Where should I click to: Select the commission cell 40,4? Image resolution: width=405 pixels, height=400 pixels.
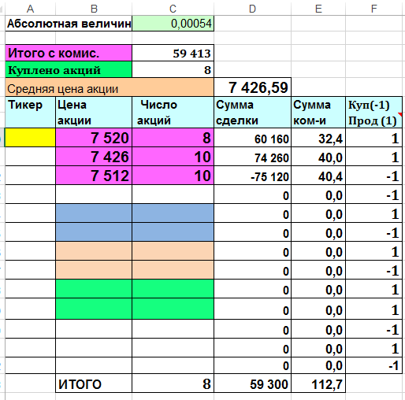point(318,176)
